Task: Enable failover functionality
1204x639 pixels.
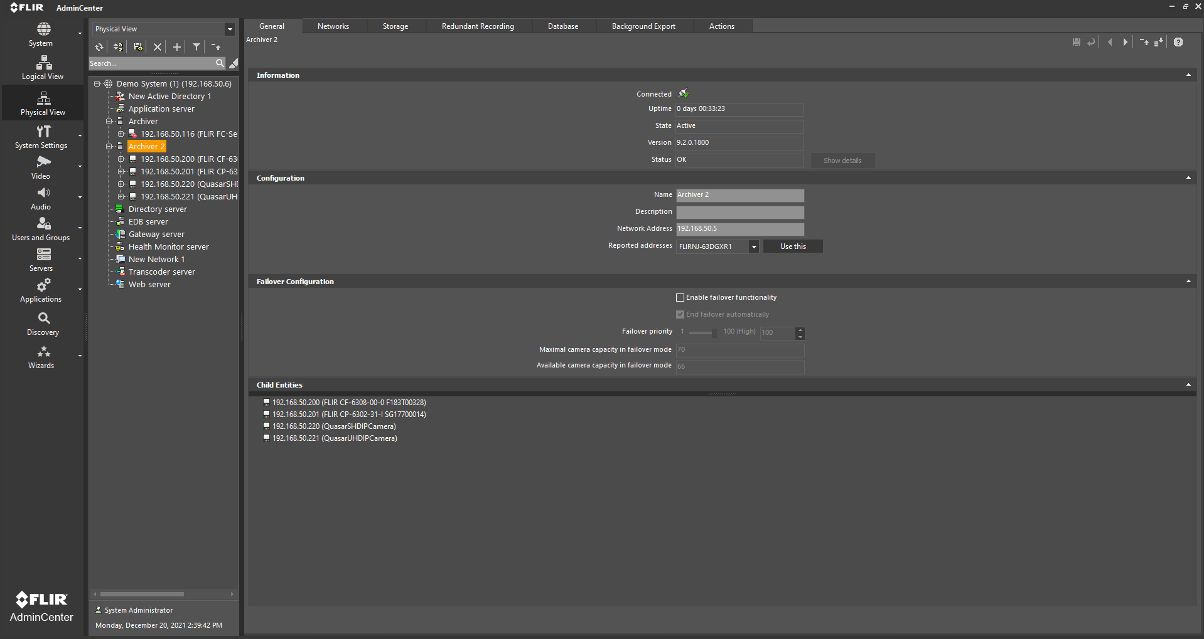Action: click(x=680, y=297)
